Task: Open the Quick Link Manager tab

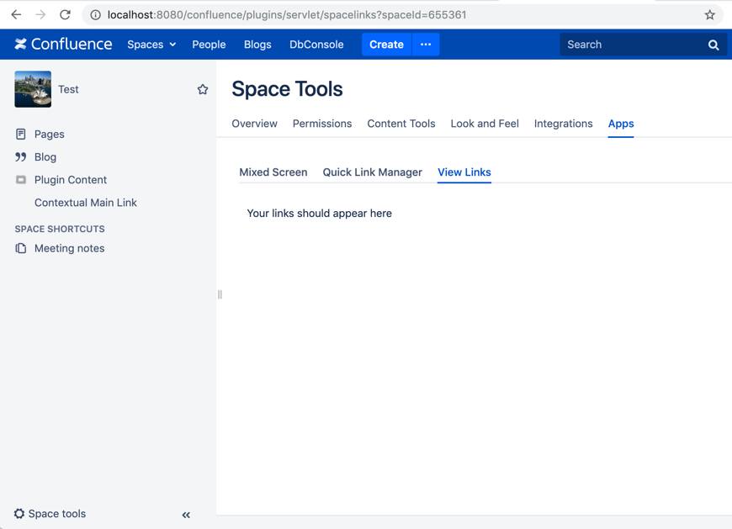Action: [372, 172]
